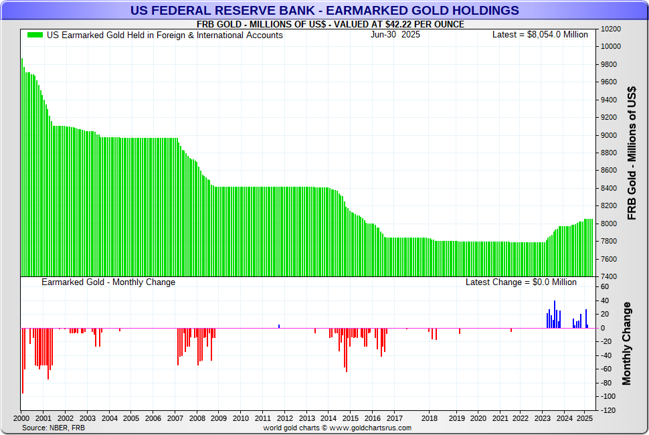Click the 2005 x-axis year label
The image size is (649, 435).
[131, 418]
